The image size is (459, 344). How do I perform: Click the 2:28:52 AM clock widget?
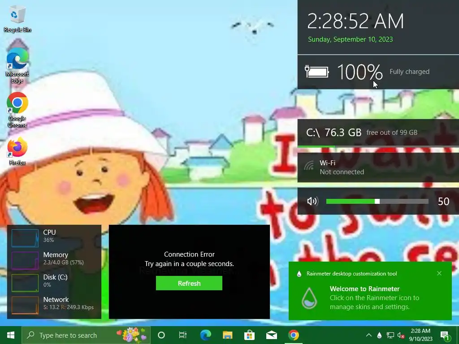tap(355, 21)
